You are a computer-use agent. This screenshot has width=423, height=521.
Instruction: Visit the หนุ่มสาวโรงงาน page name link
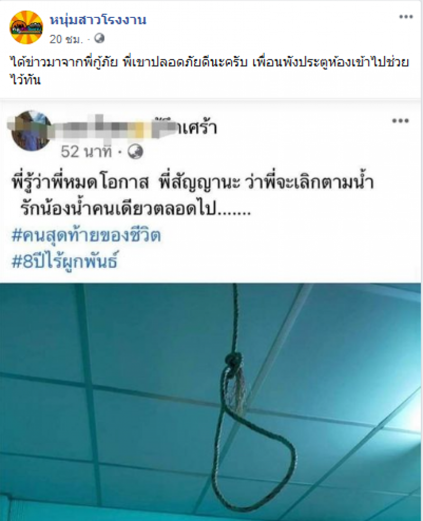tap(98, 20)
